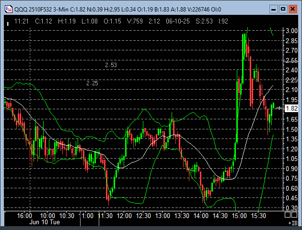Close the QQQ chart window
This screenshot has width=302, height=230.
tap(292, 9)
